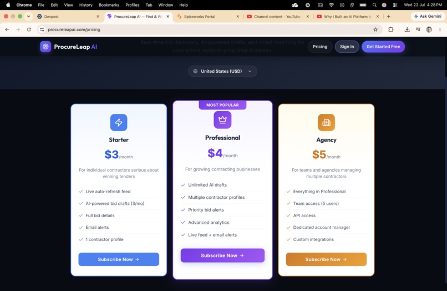Open the Edit menu
The image size is (447, 291).
coord(54,5)
